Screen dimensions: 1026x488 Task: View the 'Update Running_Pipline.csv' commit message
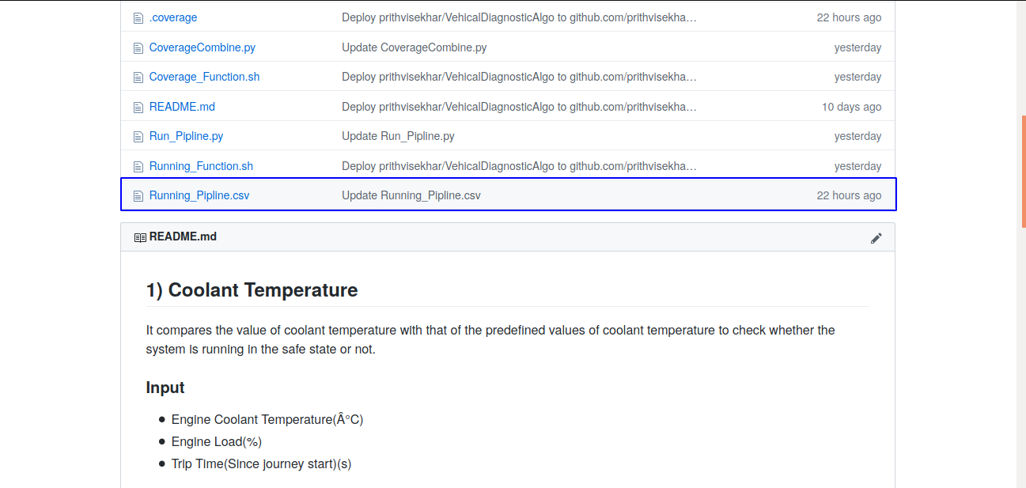tap(411, 195)
